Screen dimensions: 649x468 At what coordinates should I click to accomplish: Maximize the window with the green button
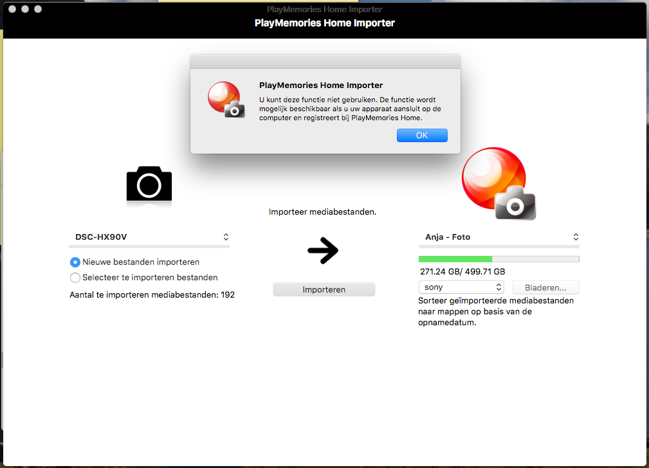coord(38,10)
